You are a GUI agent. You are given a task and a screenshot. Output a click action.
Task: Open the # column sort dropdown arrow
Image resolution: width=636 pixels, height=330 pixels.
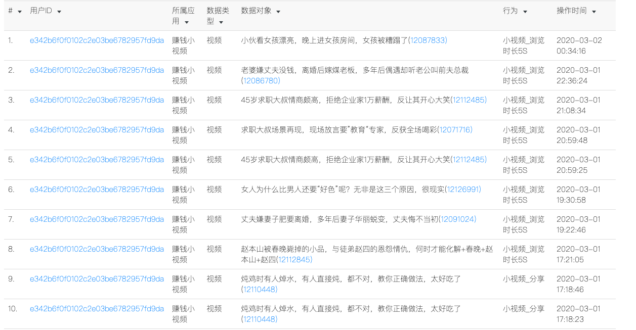point(20,12)
